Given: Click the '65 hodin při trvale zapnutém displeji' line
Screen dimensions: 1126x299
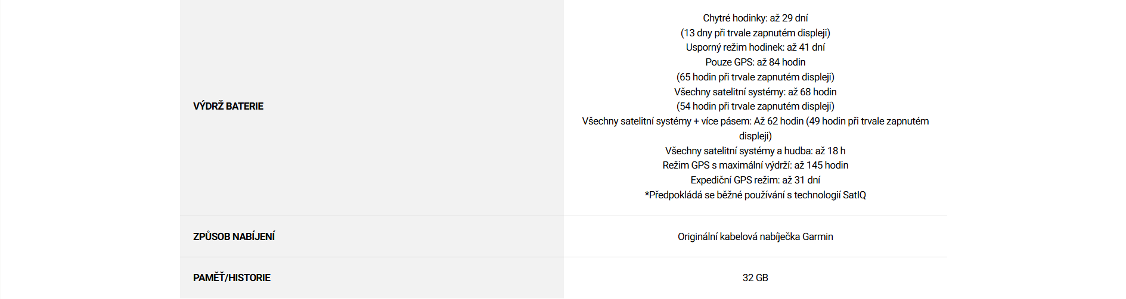Looking at the screenshot, I should point(755,77).
